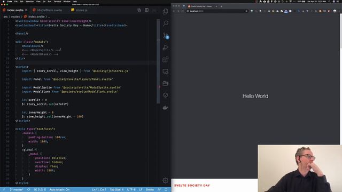Open errors and warnings count in status bar
342x192 pixels.
click(x=40, y=190)
